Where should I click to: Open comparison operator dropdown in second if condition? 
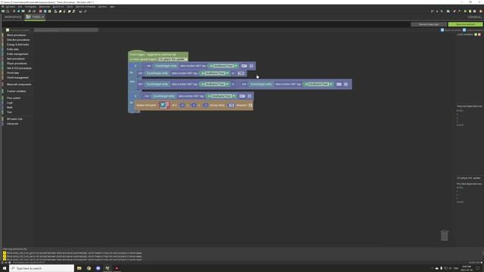[242, 96]
